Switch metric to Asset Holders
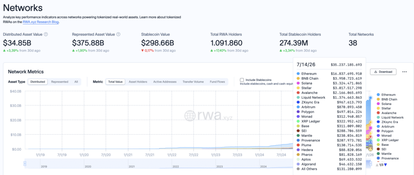The width and height of the screenshot is (414, 175). [138, 82]
